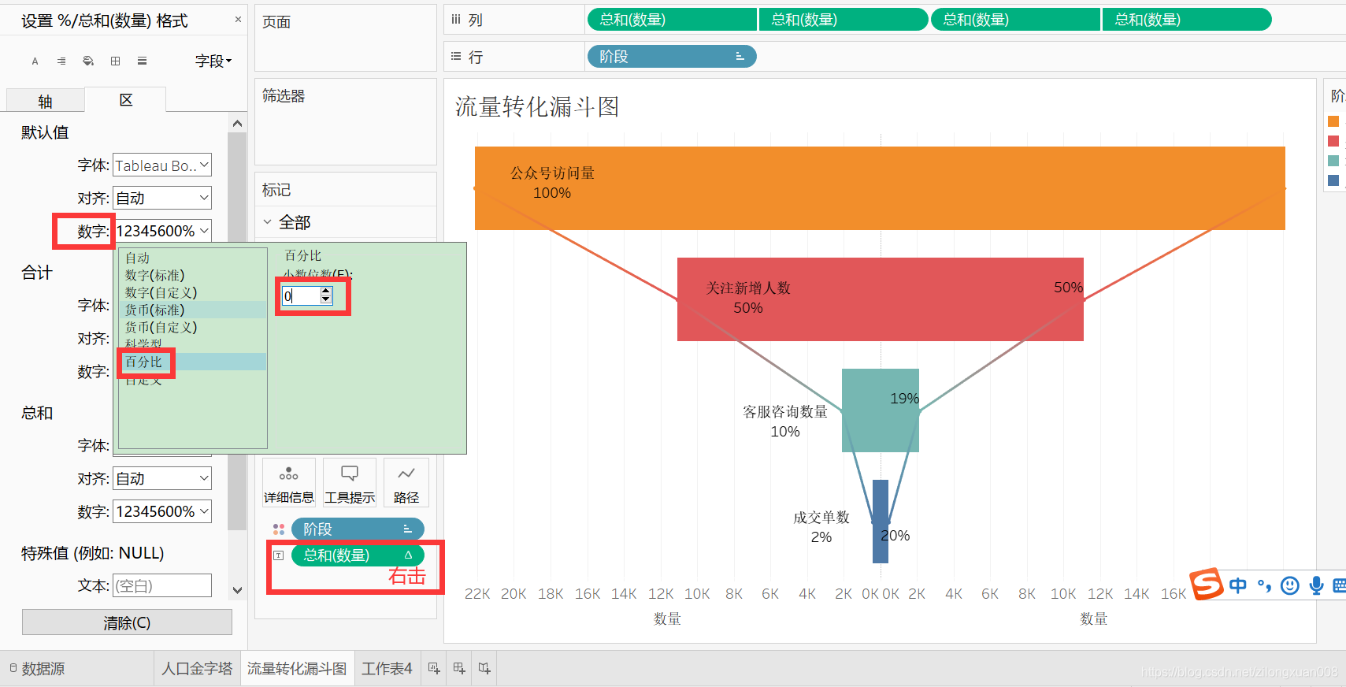Click the sort icon on marks 阶段 pill
Image resolution: width=1346 pixels, height=687 pixels.
tap(407, 529)
